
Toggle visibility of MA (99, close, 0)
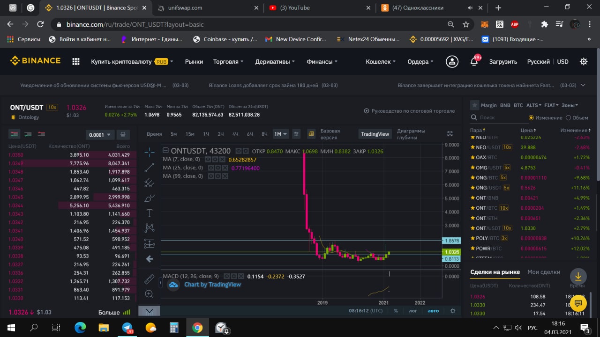pos(211,176)
